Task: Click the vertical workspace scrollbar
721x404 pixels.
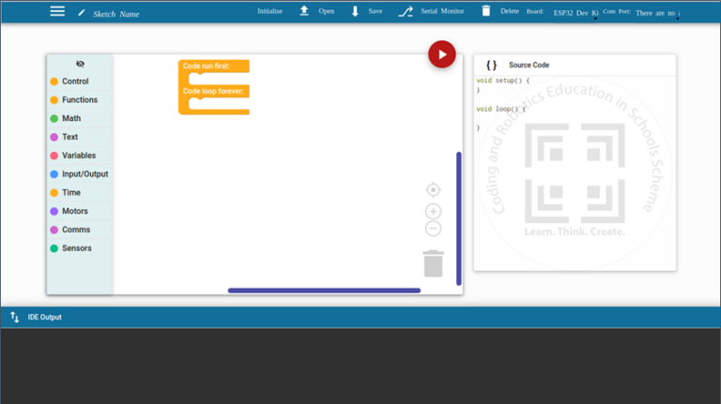Action: [x=459, y=218]
